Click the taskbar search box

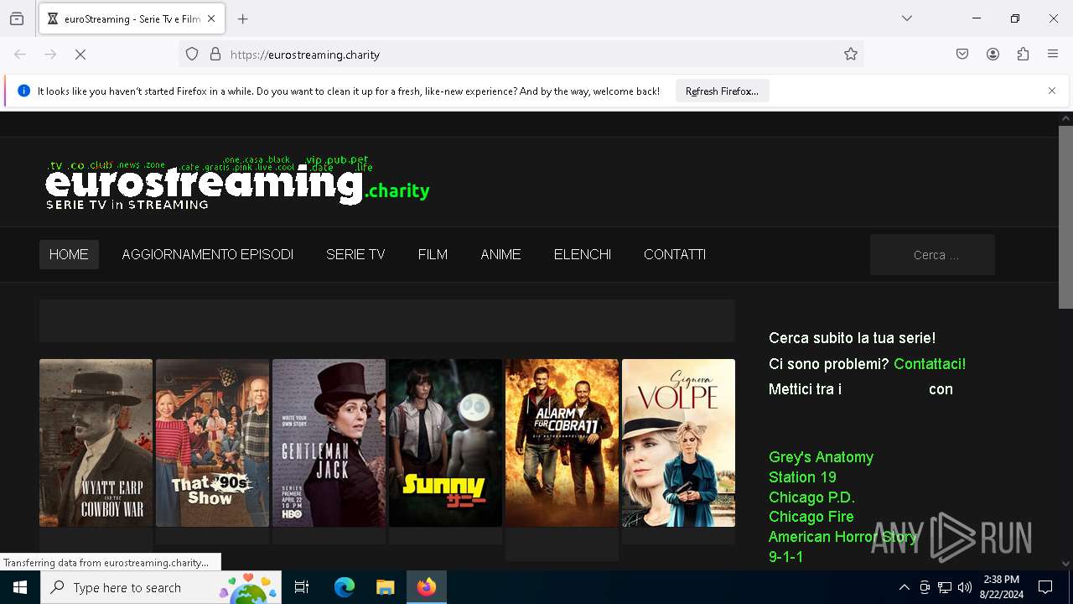click(162, 587)
